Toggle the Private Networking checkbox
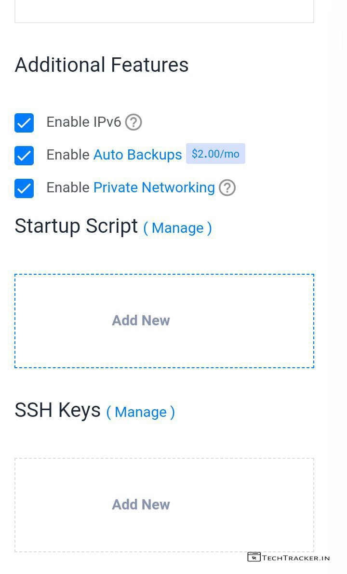Screen dimensions: 347x574 pos(24,188)
